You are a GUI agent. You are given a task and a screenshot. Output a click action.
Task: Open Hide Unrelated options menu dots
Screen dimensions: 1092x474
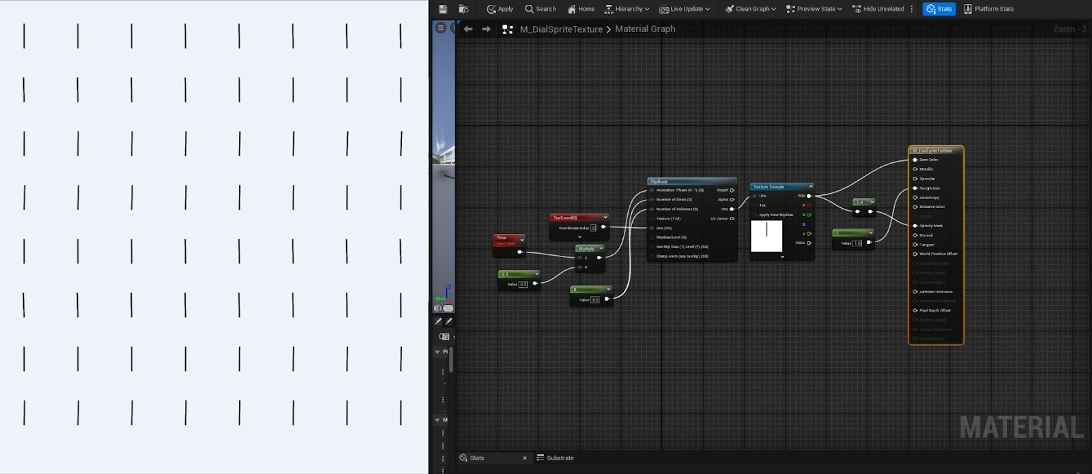coord(912,9)
